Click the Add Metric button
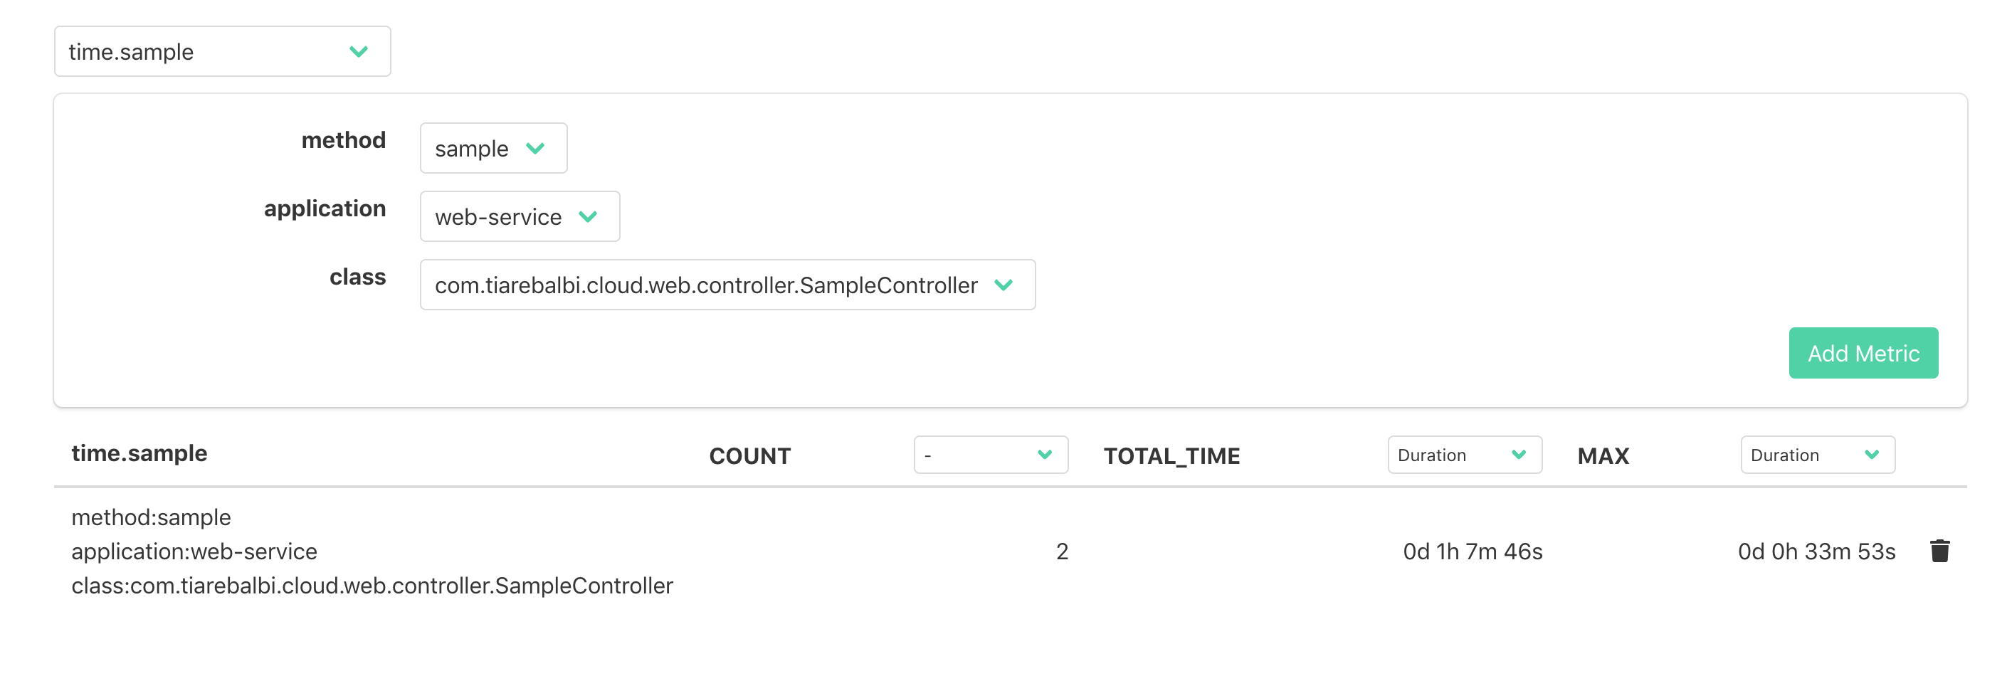The width and height of the screenshot is (2007, 676). pyautogui.click(x=1863, y=353)
